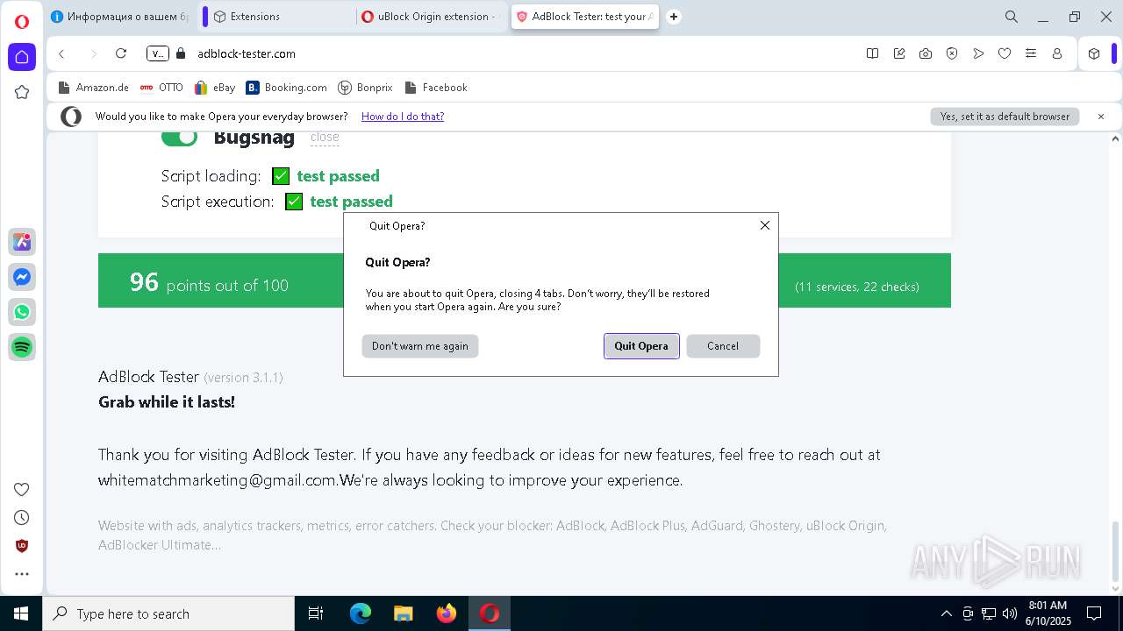Search tabs with the magnifier icon

pos(1012,17)
